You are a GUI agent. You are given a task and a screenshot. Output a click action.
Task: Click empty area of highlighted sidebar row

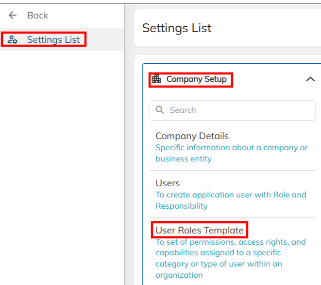coord(104,40)
